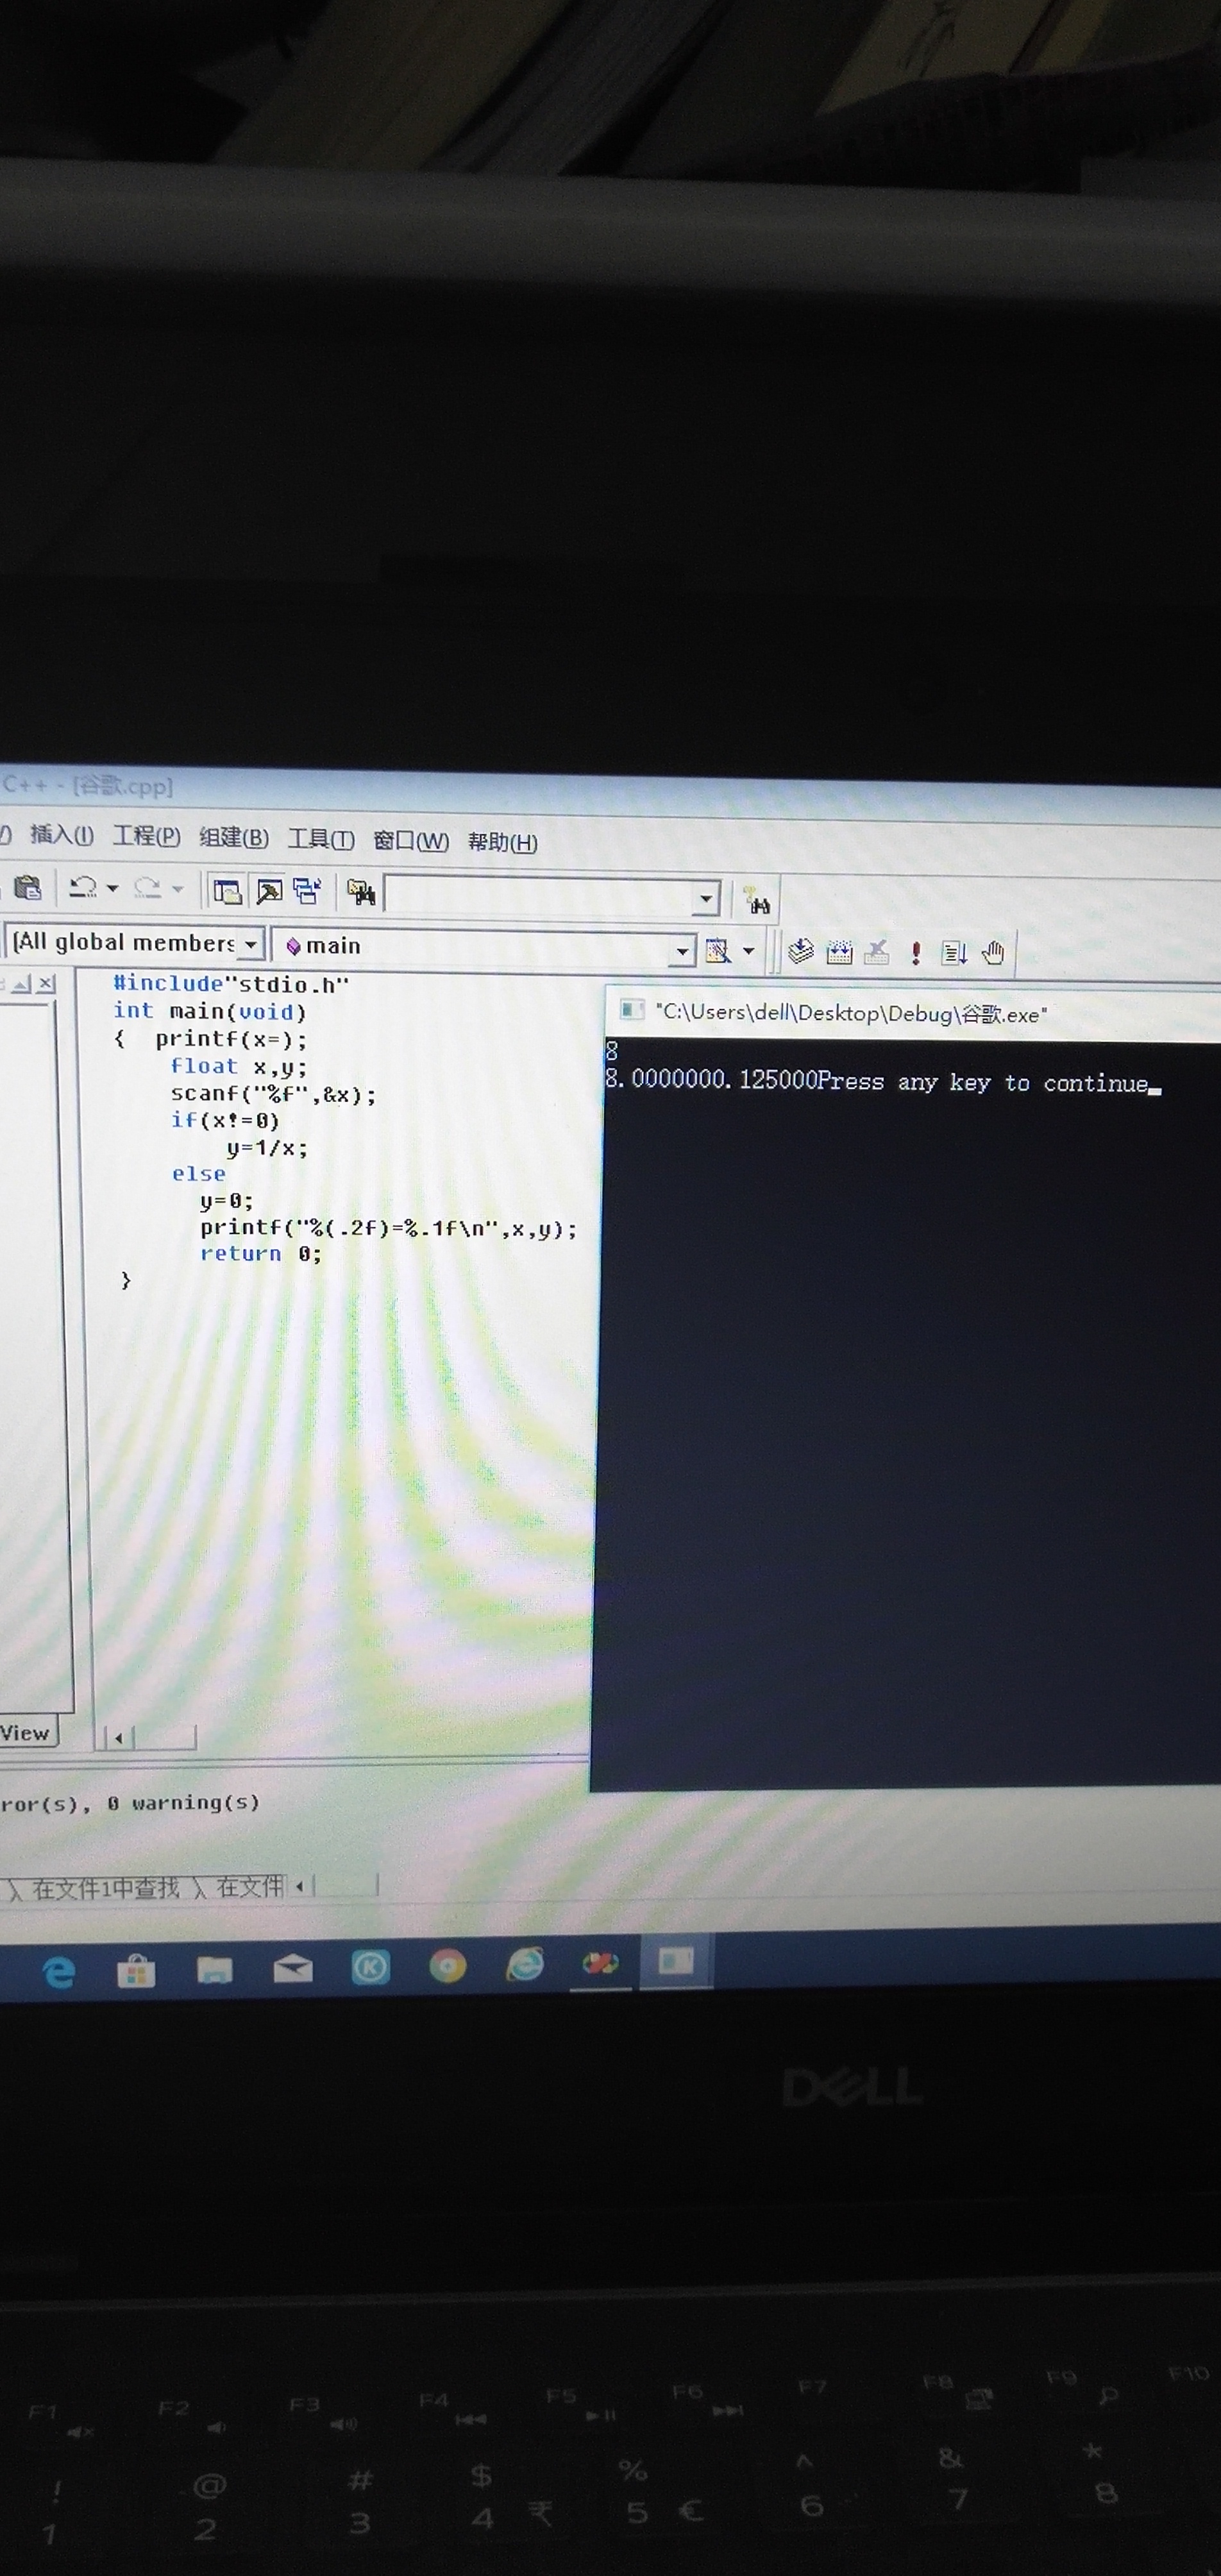Click the code editor horizontal scroll left arrow
The height and width of the screenshot is (2576, 1221).
coord(119,1738)
